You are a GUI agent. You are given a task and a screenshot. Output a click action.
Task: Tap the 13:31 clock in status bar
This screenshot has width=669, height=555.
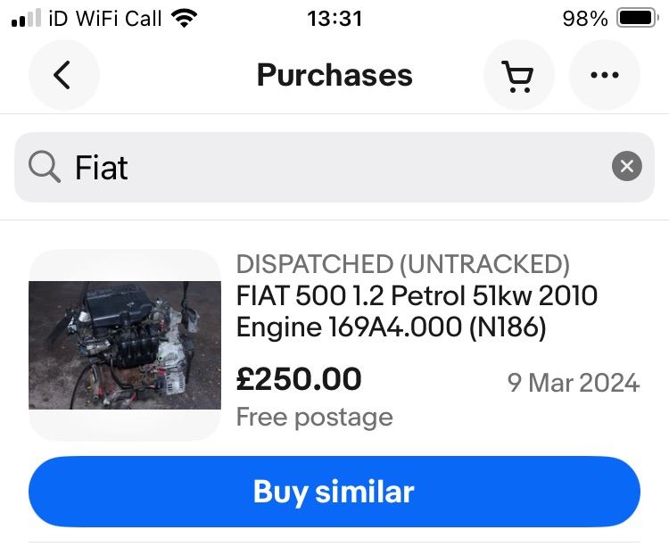pyautogui.click(x=334, y=19)
